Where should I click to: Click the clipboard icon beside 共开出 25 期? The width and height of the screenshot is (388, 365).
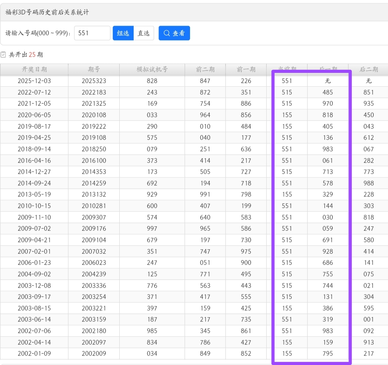pyautogui.click(x=4, y=55)
